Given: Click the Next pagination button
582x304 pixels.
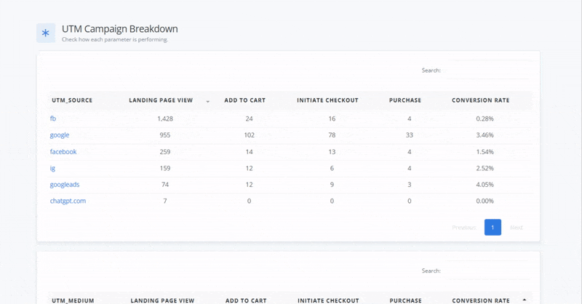Looking at the screenshot, I should (x=516, y=228).
